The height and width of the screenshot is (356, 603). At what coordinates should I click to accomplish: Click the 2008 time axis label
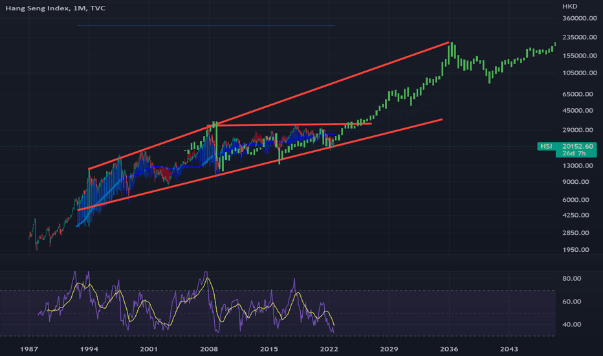click(x=209, y=349)
